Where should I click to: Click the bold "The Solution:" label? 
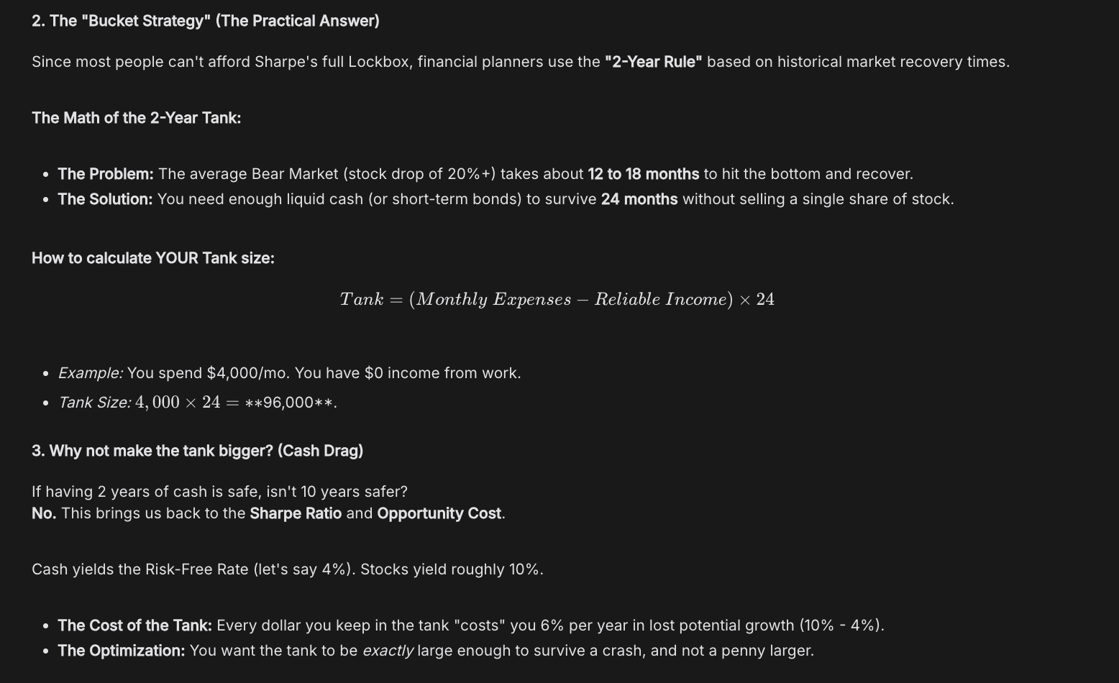tap(105, 199)
